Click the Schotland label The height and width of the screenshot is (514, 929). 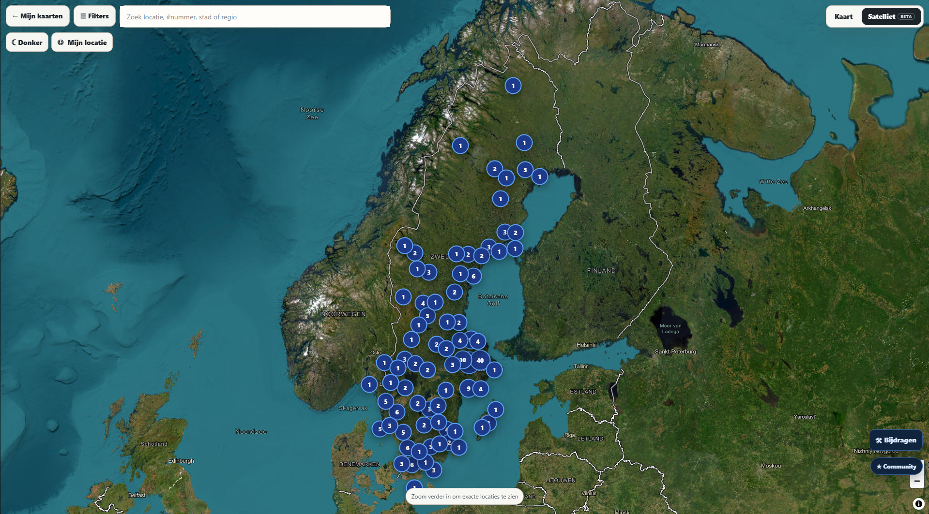(x=154, y=444)
